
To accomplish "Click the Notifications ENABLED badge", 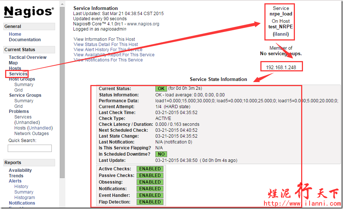I will tap(150, 189).
